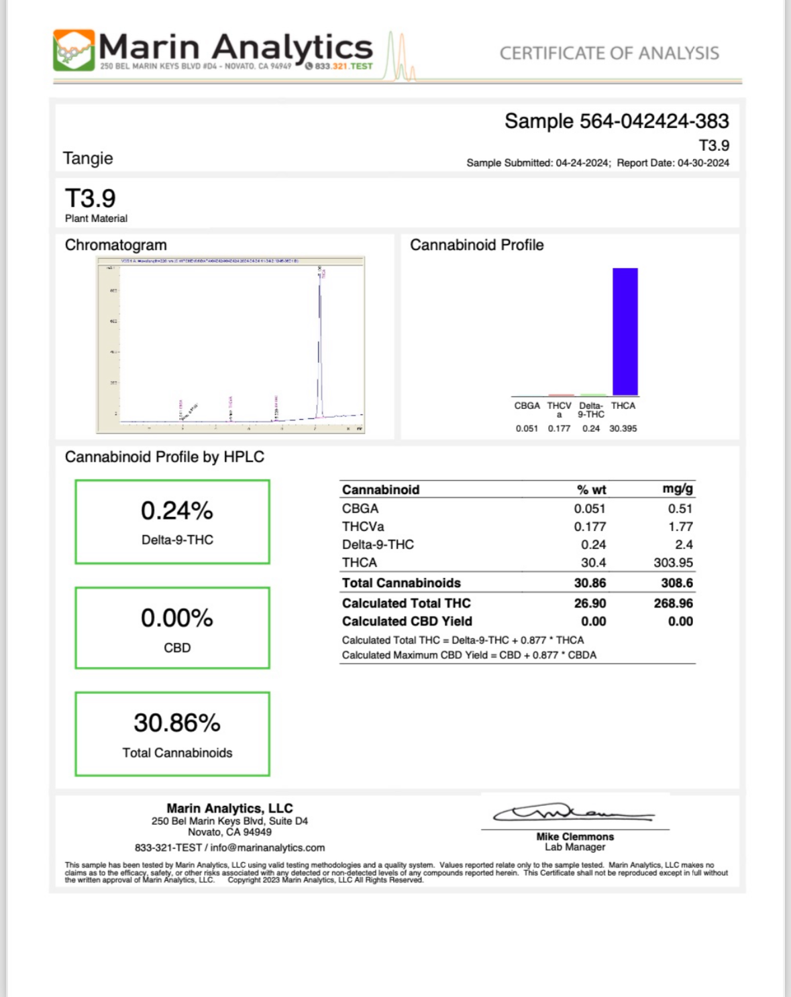Viewport: 791px width, 997px height.
Task: Select 'Report Date: 04-30-2024' text
Action: coord(673,163)
